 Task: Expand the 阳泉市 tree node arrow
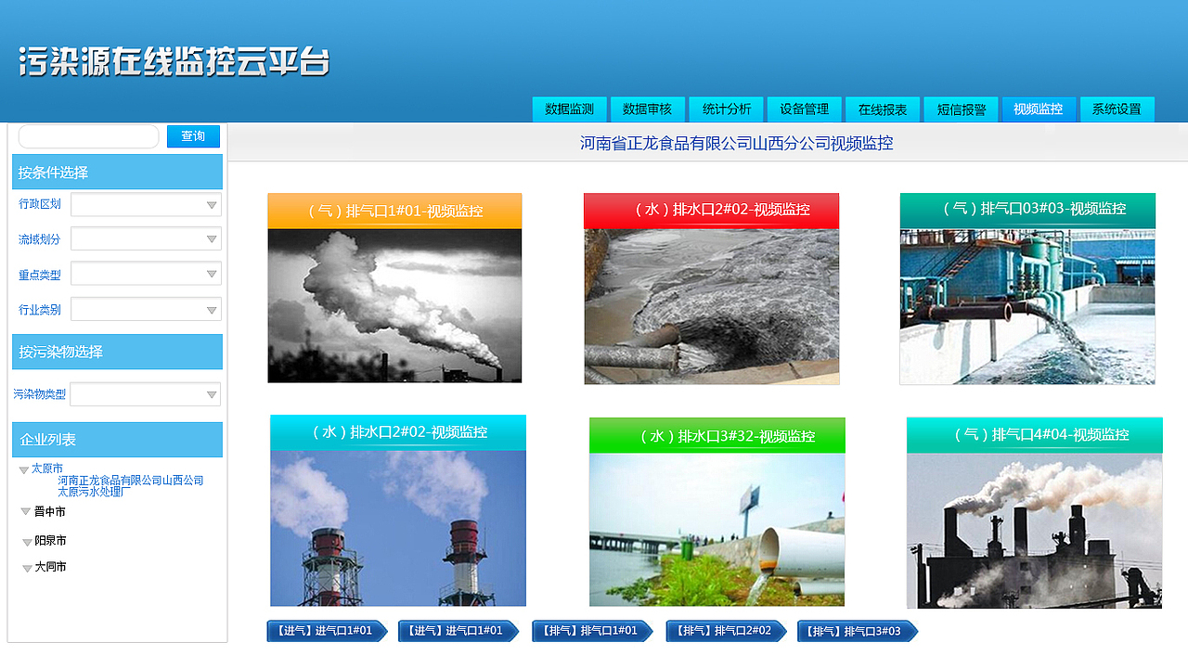(x=27, y=542)
